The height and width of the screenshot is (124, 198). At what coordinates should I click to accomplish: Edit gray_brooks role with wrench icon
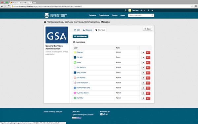(x=143, y=73)
